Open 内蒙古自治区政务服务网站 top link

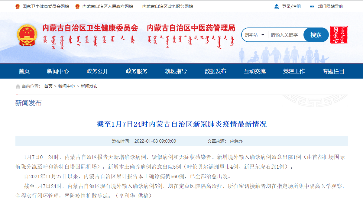(x=167, y=6)
